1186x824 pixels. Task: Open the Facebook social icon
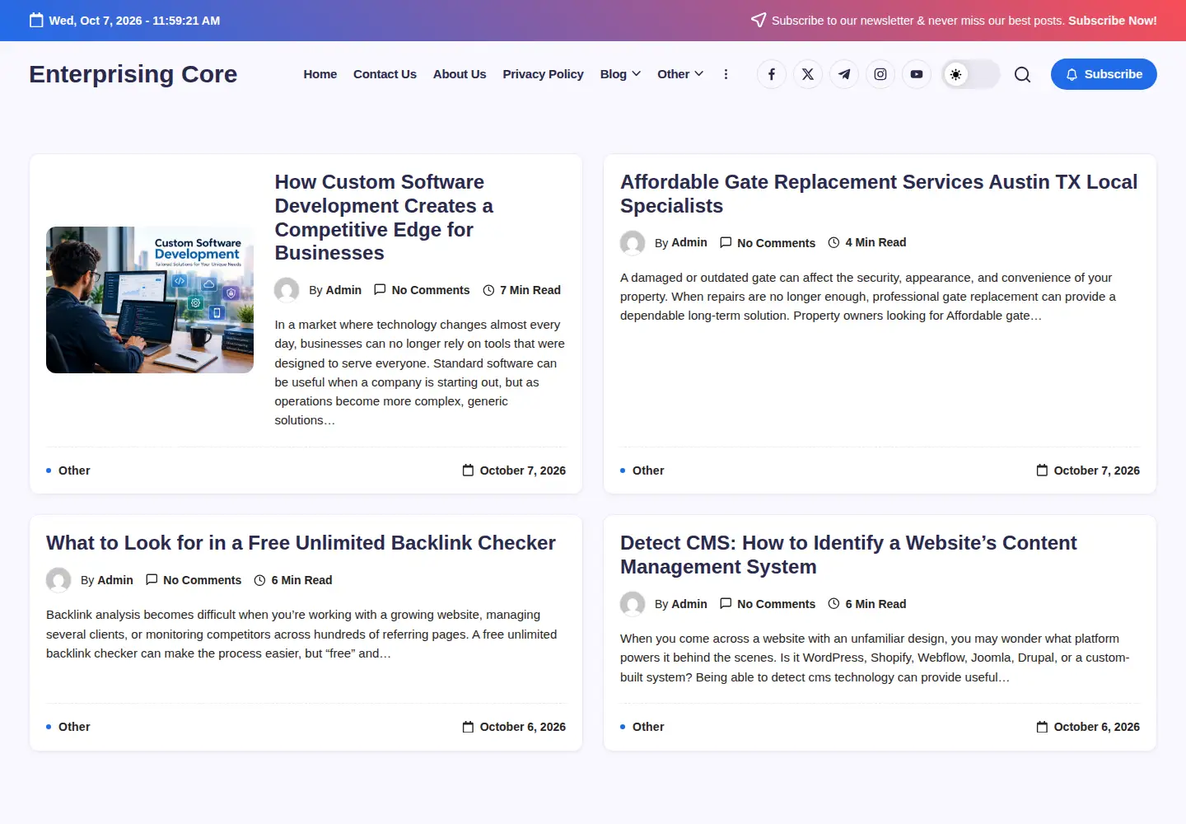tap(772, 74)
